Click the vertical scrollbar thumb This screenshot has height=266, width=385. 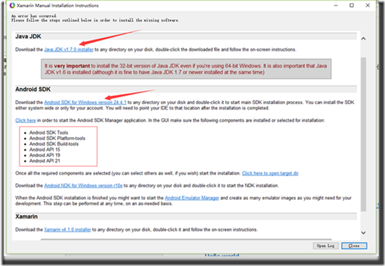coord(364,134)
